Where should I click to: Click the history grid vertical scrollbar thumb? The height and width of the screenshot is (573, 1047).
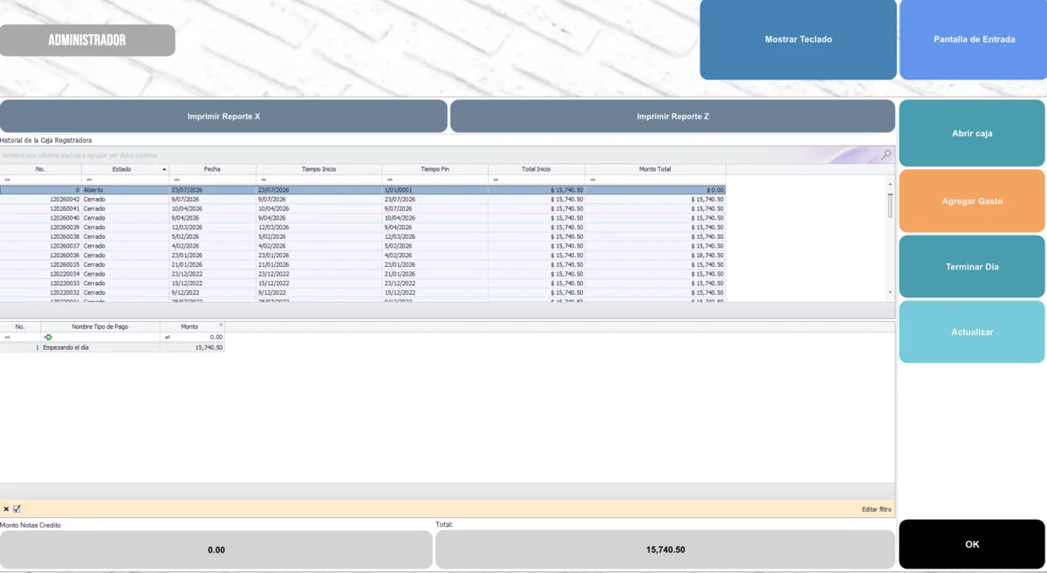[890, 205]
